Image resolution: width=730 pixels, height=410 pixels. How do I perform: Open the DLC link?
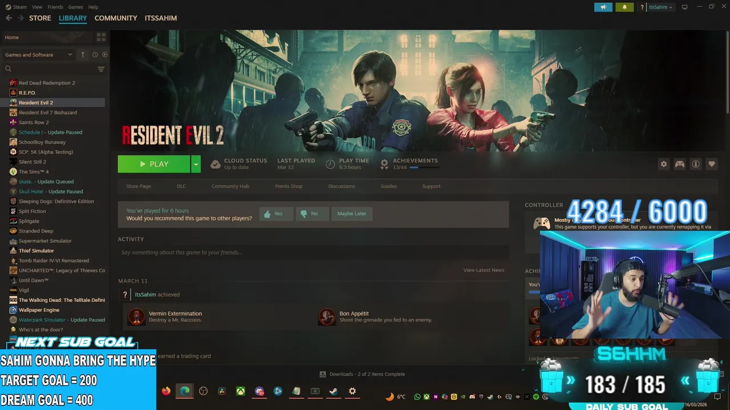(181, 186)
